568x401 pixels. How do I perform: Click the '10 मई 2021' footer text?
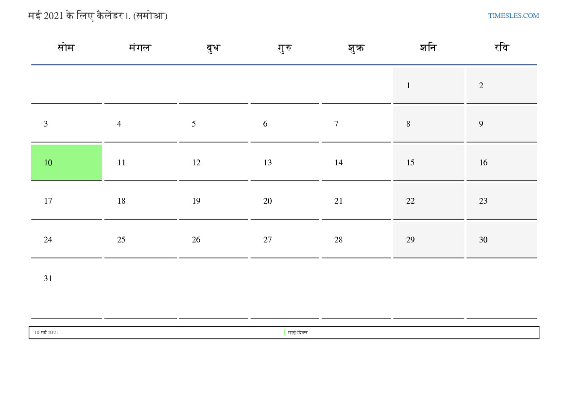pos(46,333)
